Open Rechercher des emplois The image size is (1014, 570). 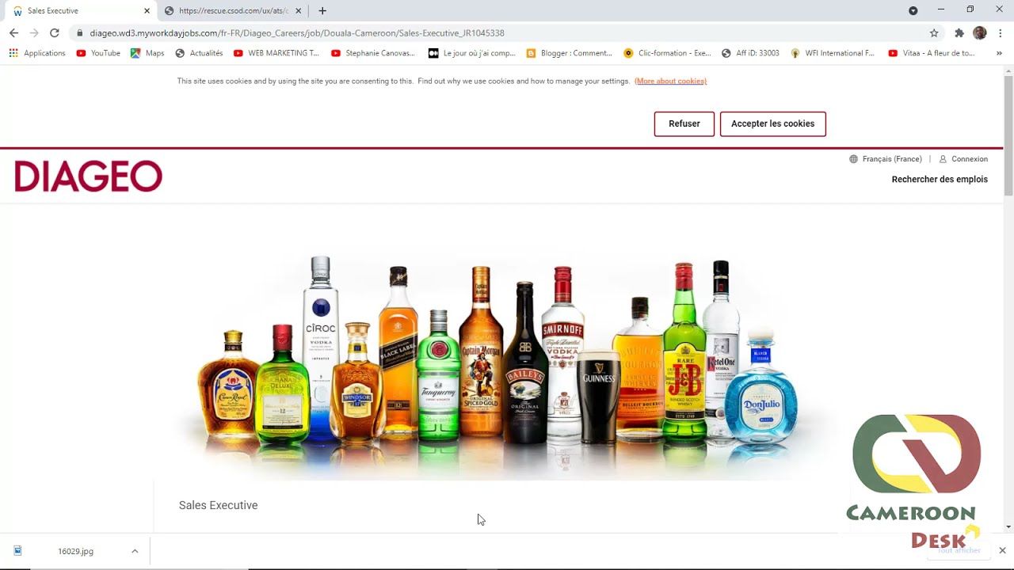click(940, 180)
